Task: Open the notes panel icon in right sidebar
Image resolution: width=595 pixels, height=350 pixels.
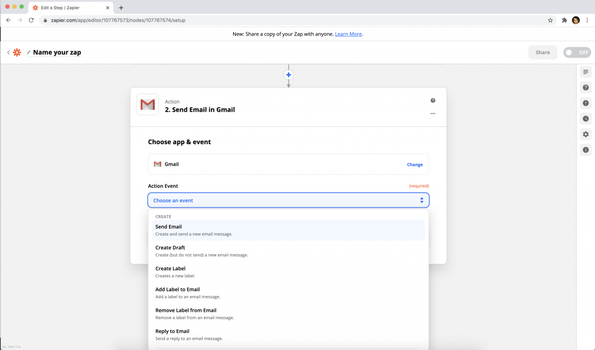Action: pos(586,72)
